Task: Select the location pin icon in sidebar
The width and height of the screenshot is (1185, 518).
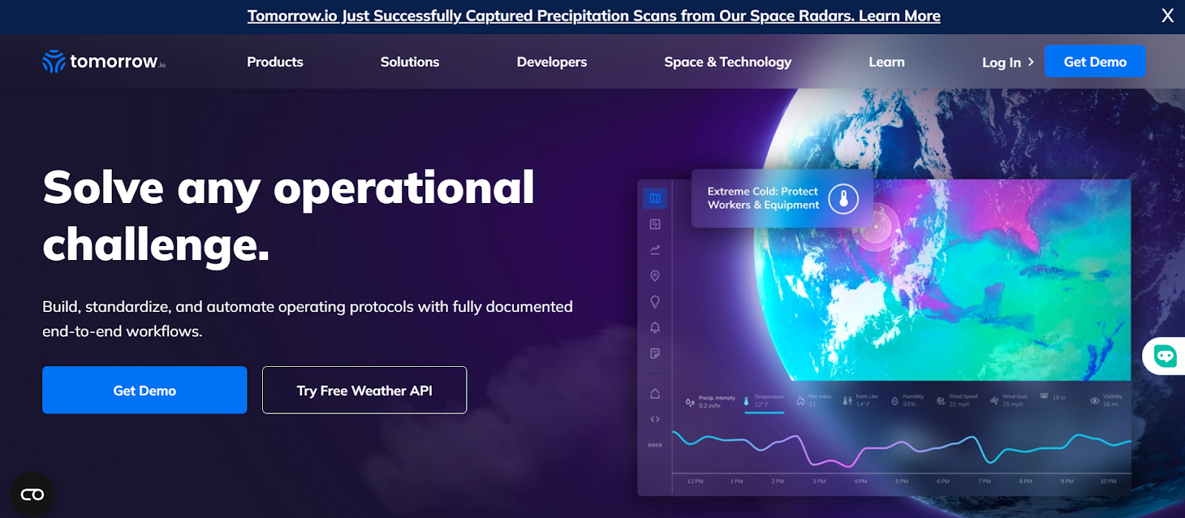Action: 655,276
